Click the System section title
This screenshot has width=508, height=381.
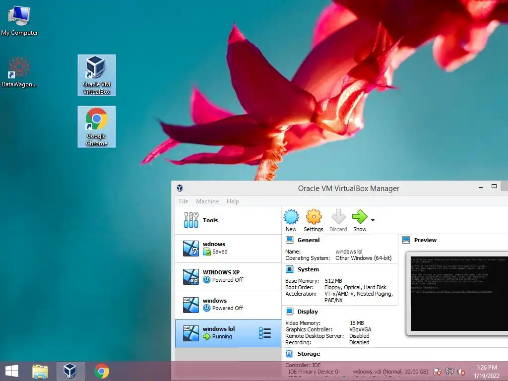(x=308, y=269)
